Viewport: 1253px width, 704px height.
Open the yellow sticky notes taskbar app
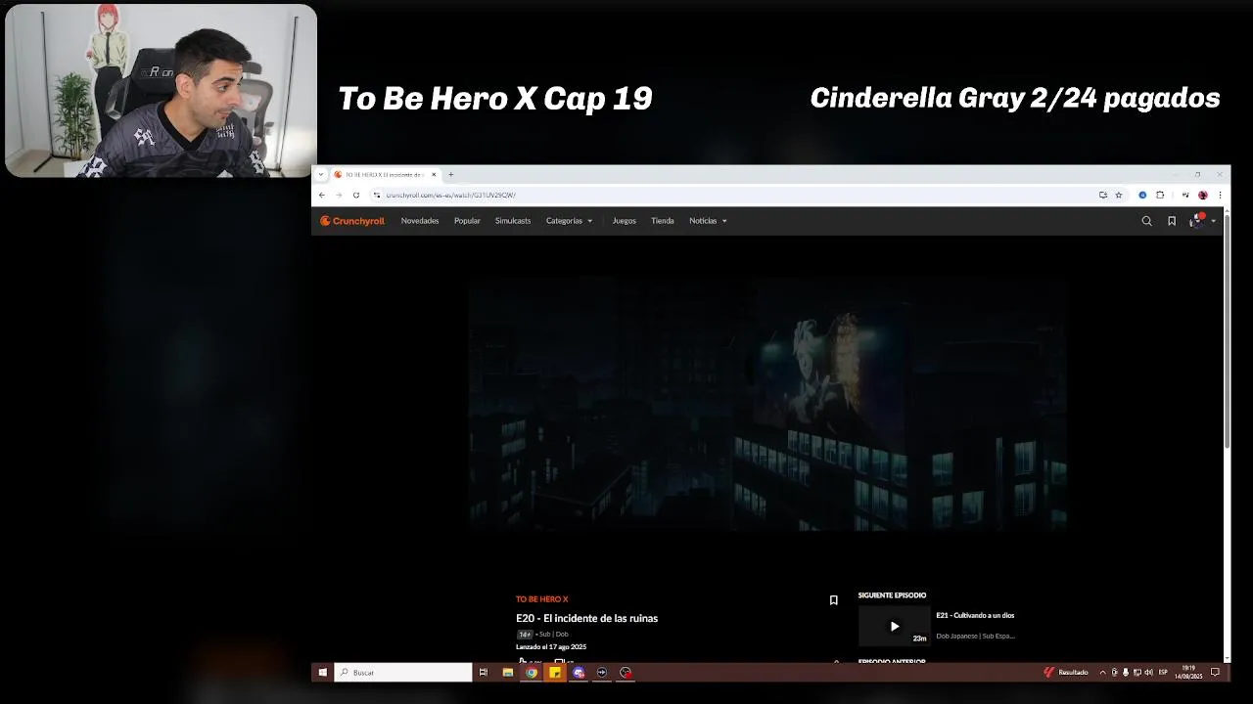pyautogui.click(x=555, y=672)
